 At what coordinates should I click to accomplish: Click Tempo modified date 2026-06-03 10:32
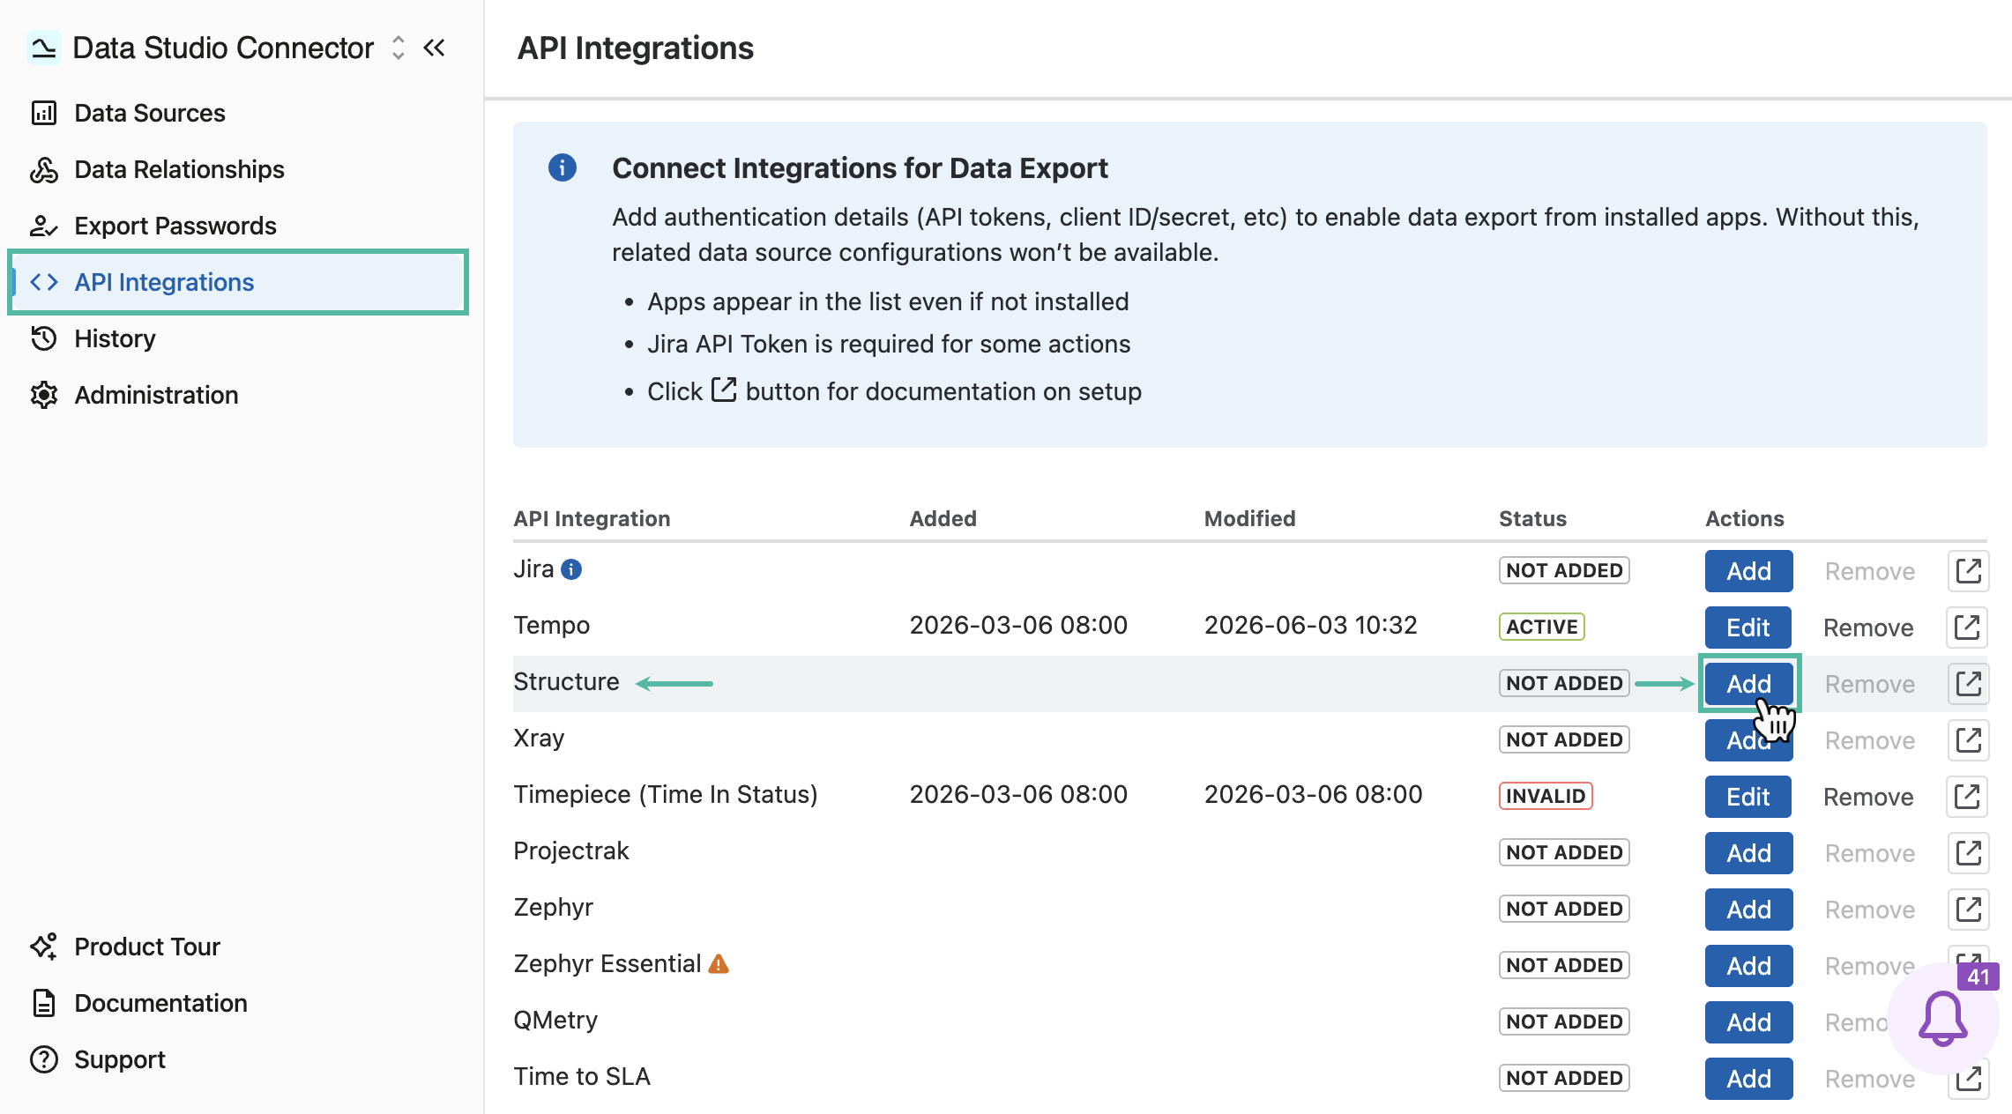pyautogui.click(x=1310, y=625)
